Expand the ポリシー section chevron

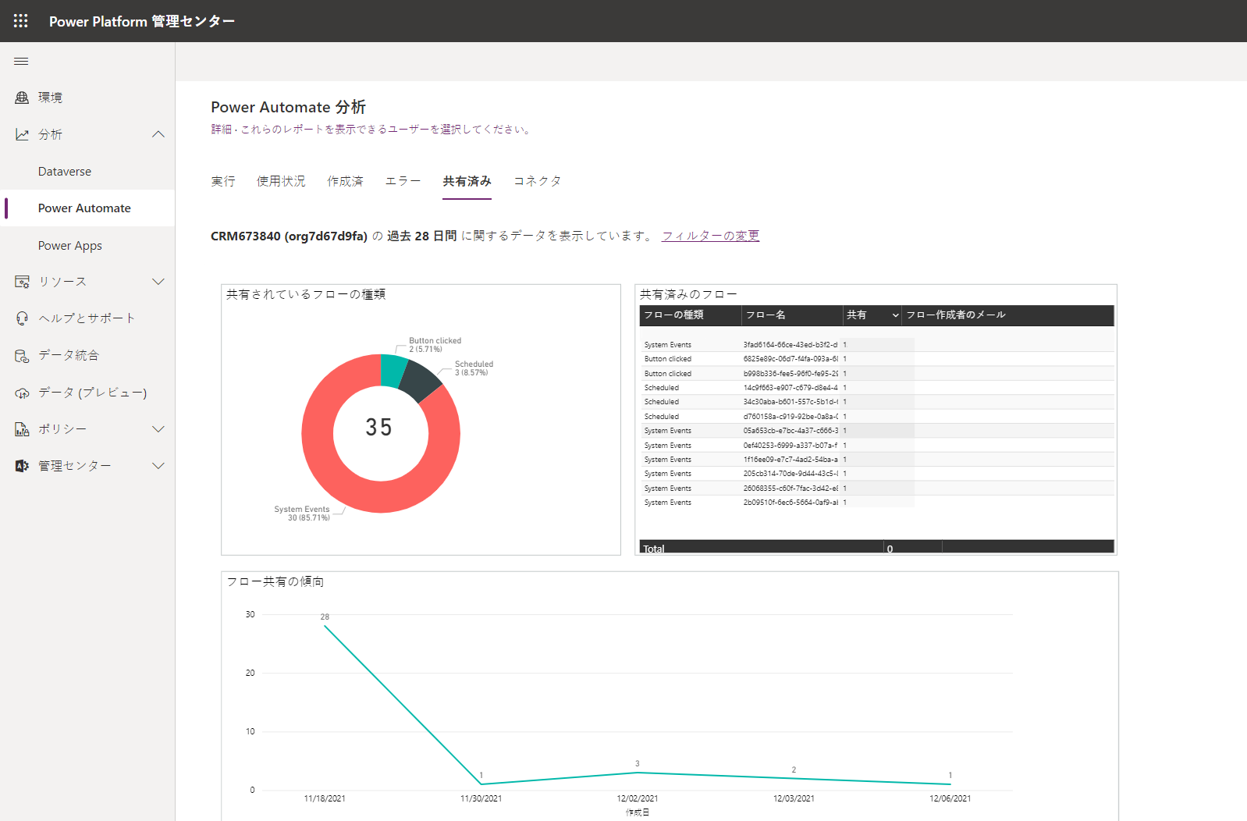click(x=158, y=429)
